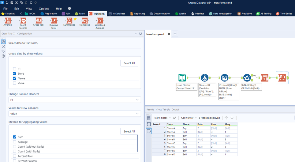
Task: Click the Filter tool on canvas
Action: point(247,77)
